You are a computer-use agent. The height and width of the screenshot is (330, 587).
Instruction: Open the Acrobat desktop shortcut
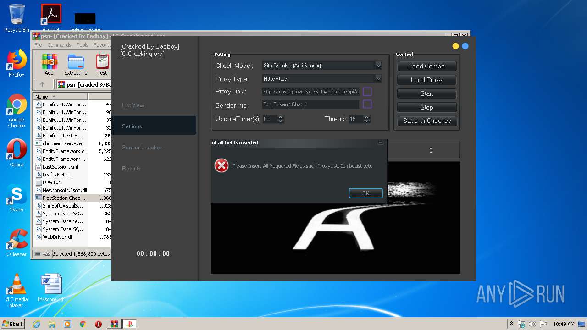(51, 18)
